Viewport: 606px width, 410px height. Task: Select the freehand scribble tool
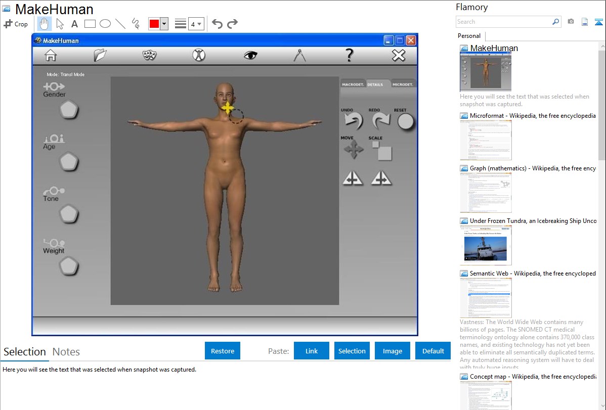136,24
